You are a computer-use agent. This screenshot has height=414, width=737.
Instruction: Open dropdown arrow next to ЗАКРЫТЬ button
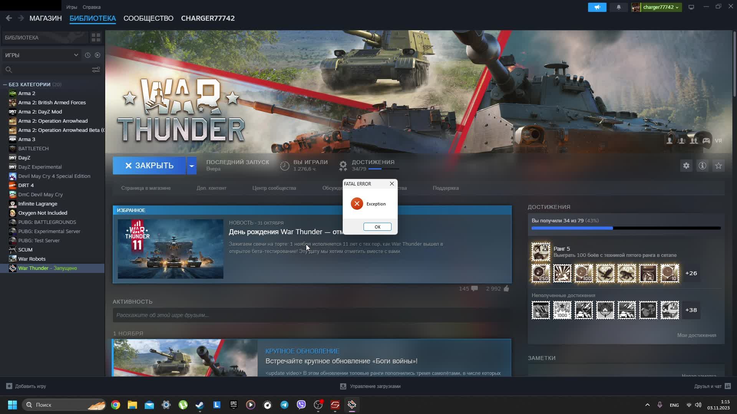coord(192,166)
